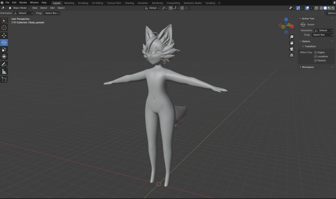
Task: Select the Annotate pencil tool
Action: coord(4,64)
